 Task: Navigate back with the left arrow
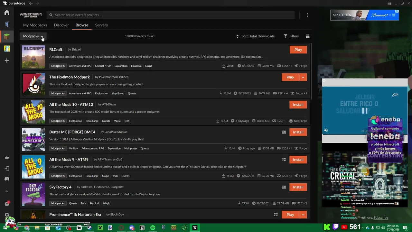tap(31, 3)
